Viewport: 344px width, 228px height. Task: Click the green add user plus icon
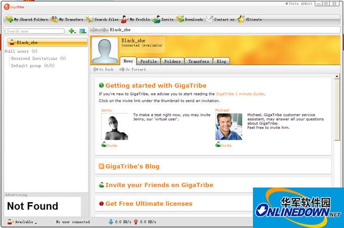pos(71,31)
